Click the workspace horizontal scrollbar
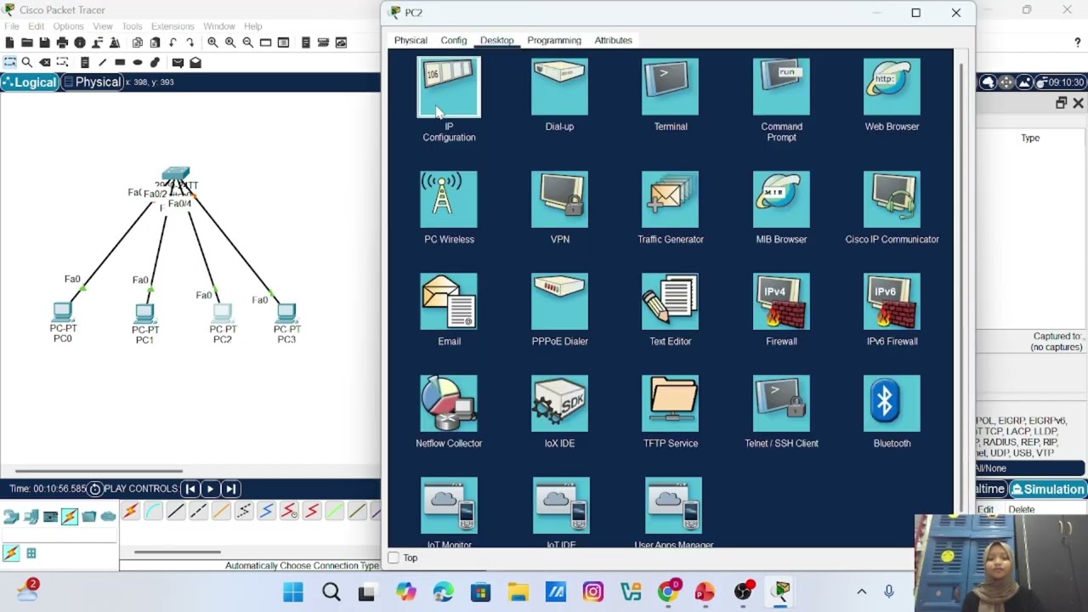 point(98,471)
